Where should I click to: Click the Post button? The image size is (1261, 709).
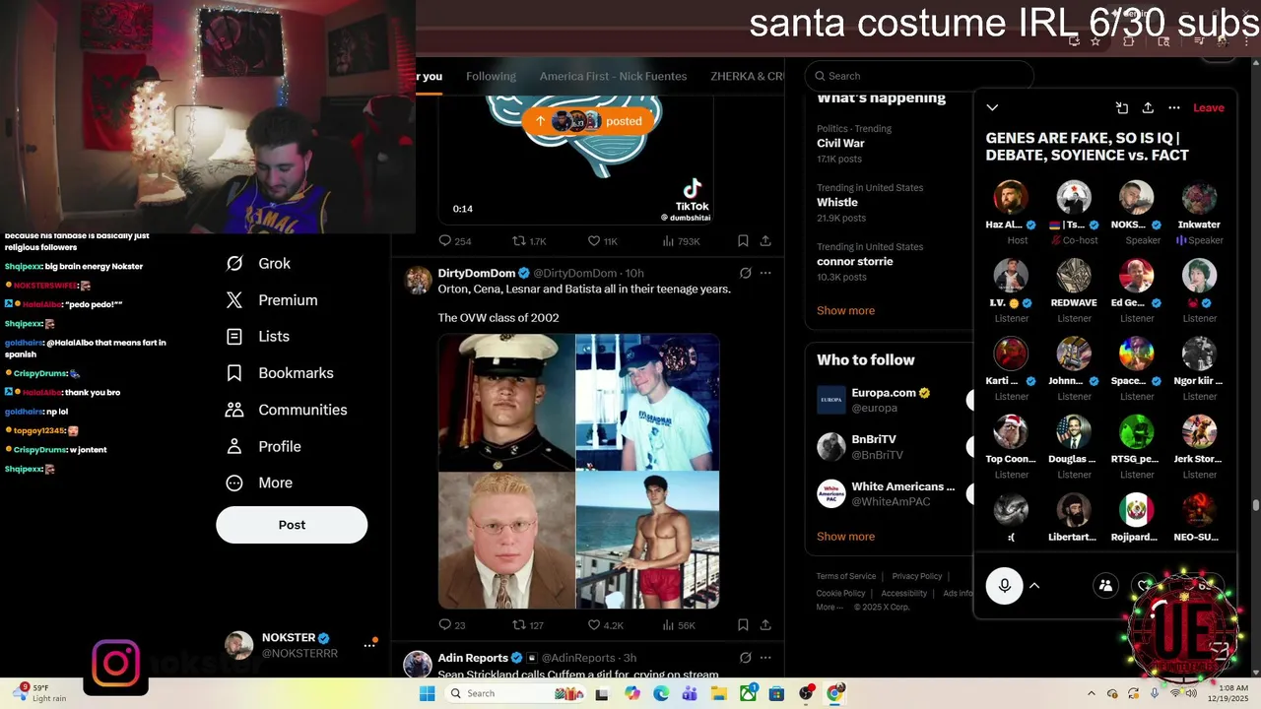tap(292, 525)
